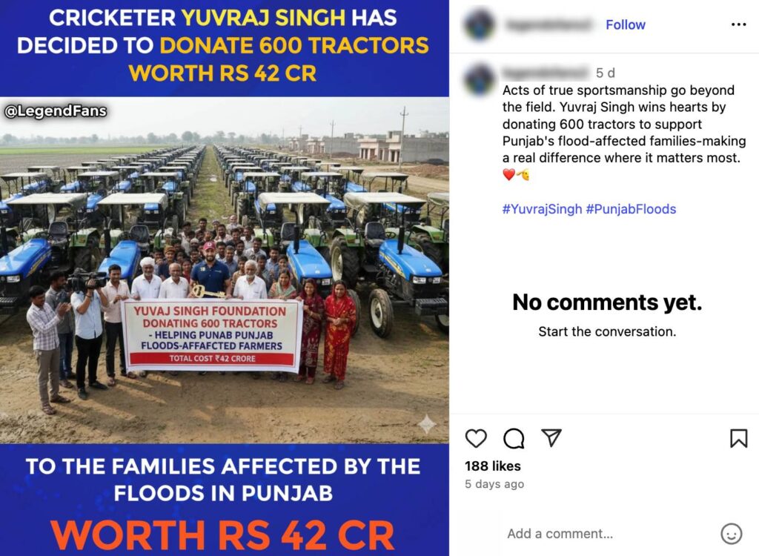Open the #YuvrajSingh hashtag

click(542, 209)
